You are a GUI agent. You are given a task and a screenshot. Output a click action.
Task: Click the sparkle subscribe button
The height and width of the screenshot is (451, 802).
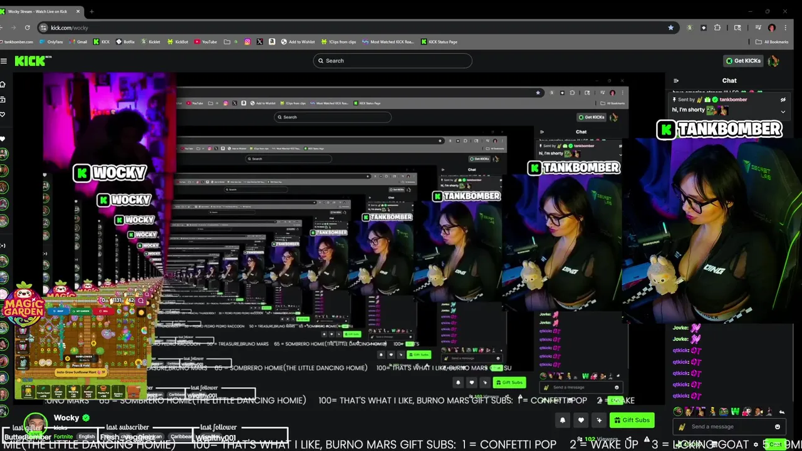click(x=599, y=420)
